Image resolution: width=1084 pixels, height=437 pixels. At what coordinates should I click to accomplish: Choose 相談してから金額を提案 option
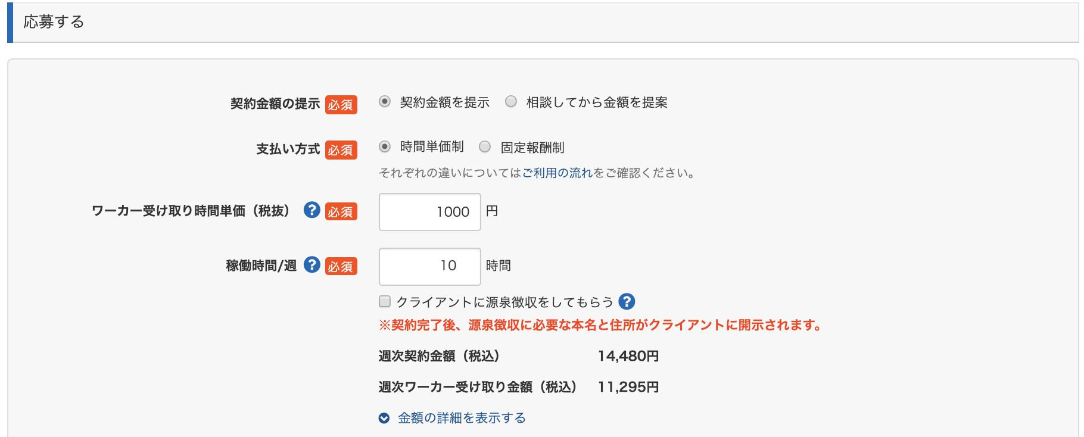point(511,102)
